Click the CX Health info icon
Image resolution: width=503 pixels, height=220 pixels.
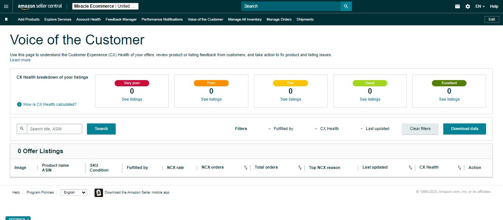pyautogui.click(x=19, y=104)
